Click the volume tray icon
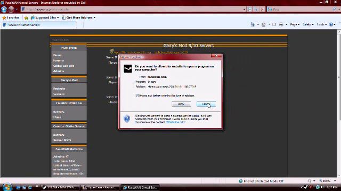 pos(323,187)
